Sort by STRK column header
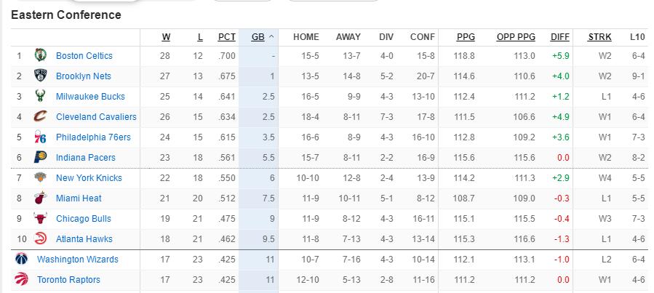 tap(600, 37)
